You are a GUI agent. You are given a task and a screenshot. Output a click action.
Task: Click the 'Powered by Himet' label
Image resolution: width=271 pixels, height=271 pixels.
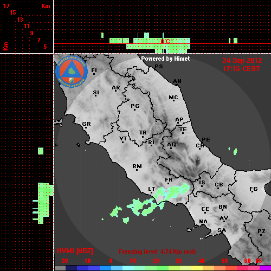tap(165, 59)
